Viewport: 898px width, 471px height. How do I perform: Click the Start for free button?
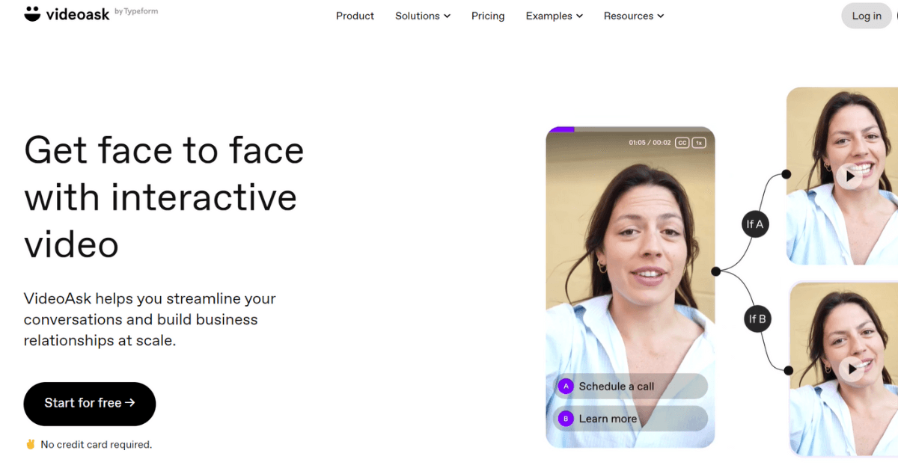90,404
